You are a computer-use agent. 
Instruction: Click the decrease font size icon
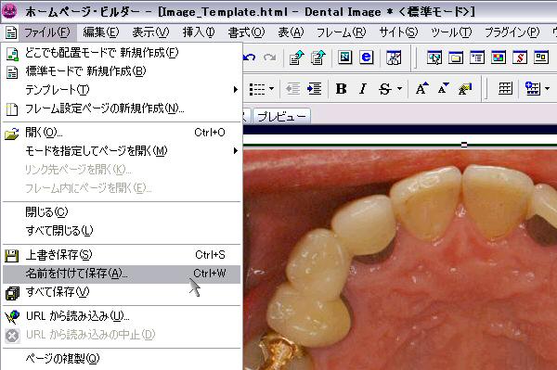[x=443, y=89]
